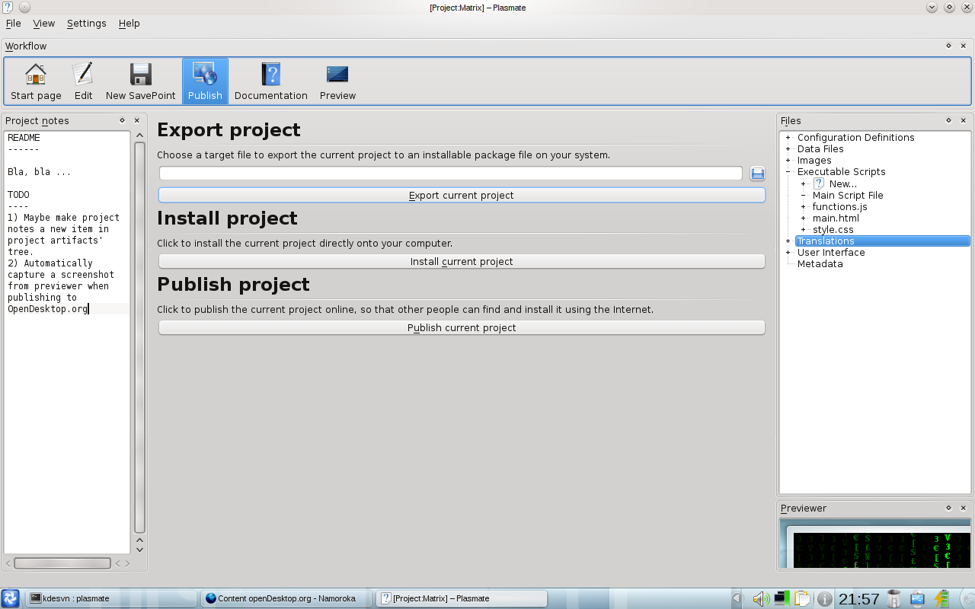Float the Project notes panel
Image resolution: width=975 pixels, height=609 pixels.
[x=122, y=120]
